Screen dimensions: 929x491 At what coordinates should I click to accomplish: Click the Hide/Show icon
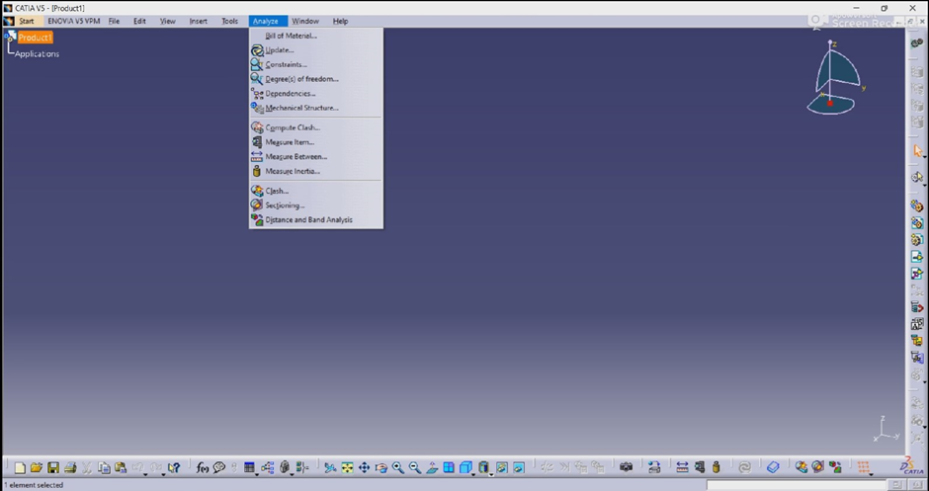(x=502, y=468)
